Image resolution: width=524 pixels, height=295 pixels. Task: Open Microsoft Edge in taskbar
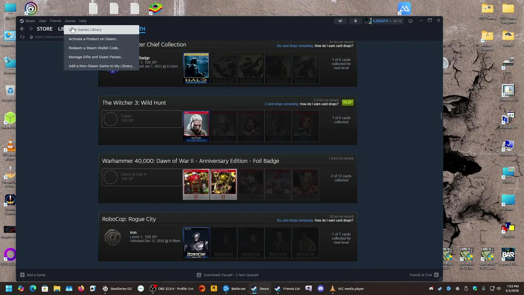click(33, 288)
